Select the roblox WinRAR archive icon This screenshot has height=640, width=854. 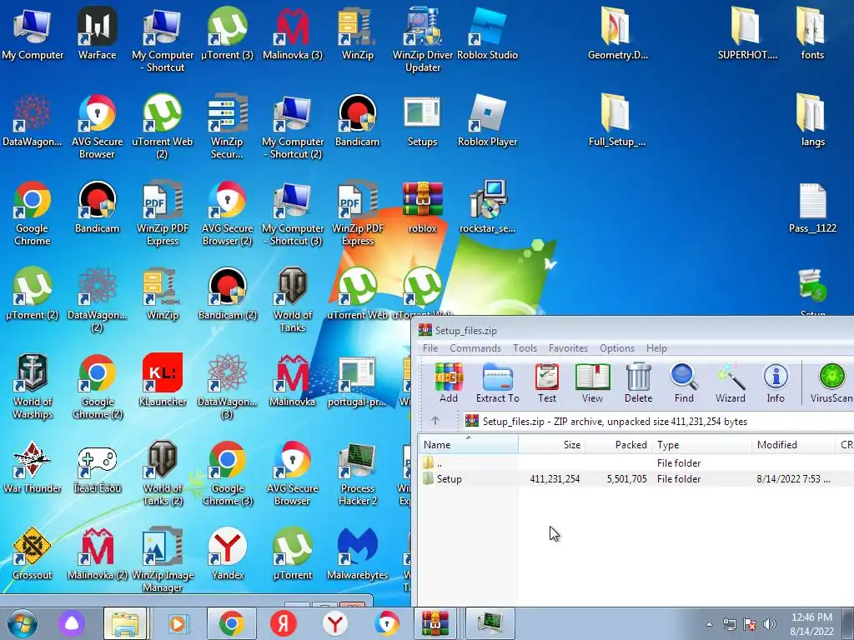click(423, 207)
